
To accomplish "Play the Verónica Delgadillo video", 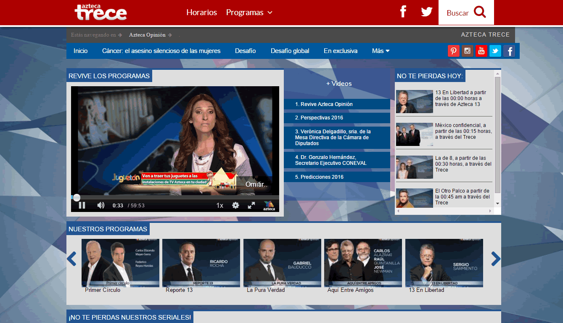I will [337, 138].
